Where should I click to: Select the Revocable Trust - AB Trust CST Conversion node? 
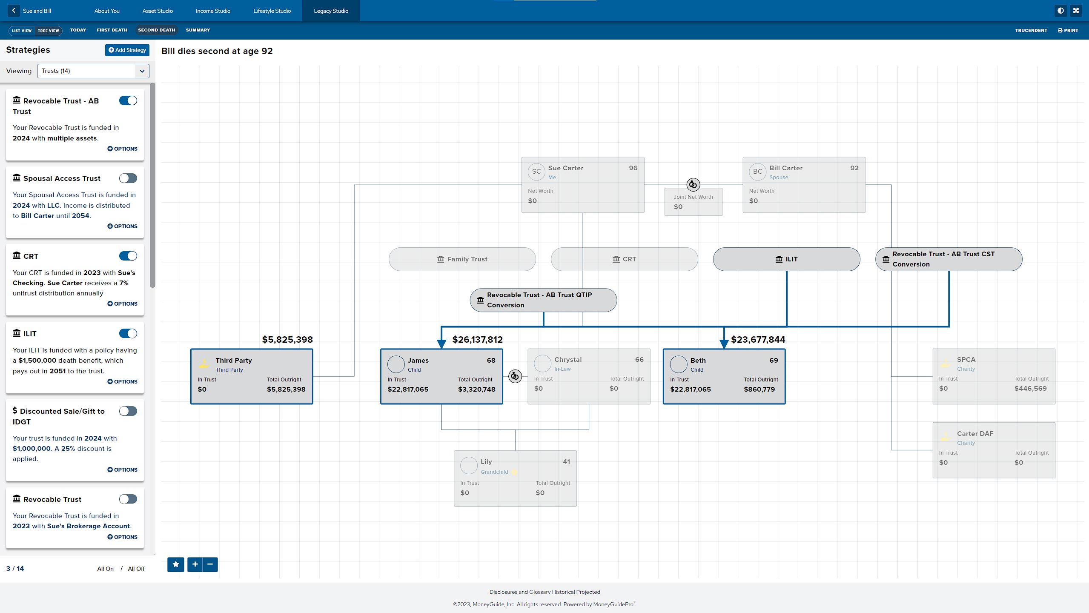tap(949, 259)
